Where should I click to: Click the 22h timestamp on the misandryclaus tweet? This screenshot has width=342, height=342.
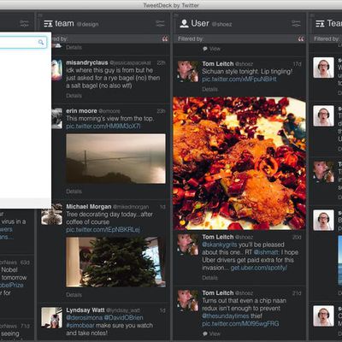coord(161,63)
